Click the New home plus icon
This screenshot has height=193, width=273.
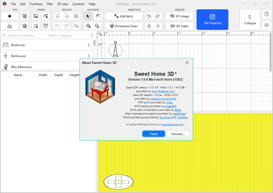click(x=10, y=16)
